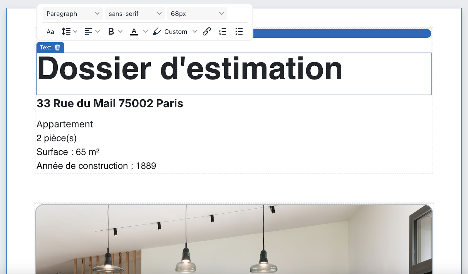Viewport: 468px width, 274px height.
Task: Click 'Année de construction : 1889' line
Action: [96, 166]
